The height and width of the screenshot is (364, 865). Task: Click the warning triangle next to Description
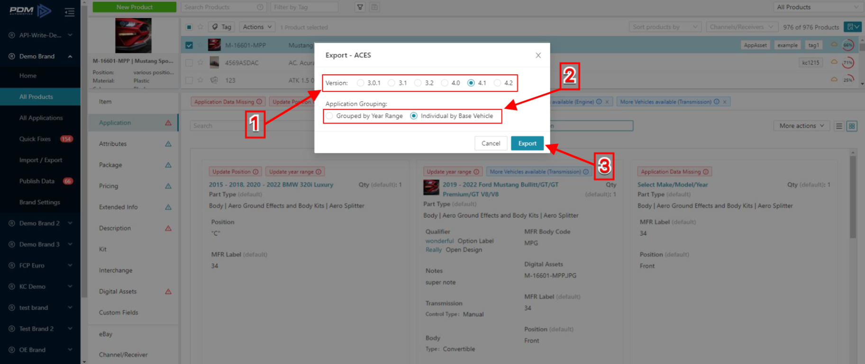[168, 228]
